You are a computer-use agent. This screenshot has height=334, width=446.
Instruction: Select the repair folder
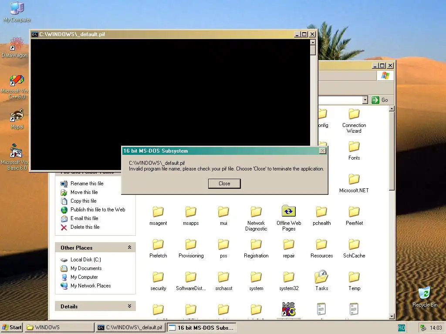289,248
